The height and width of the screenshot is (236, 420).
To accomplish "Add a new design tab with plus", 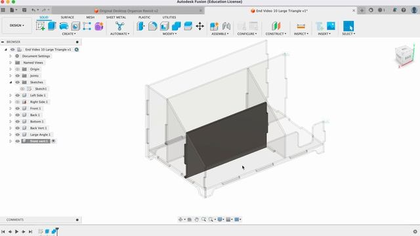I will click(x=362, y=10).
